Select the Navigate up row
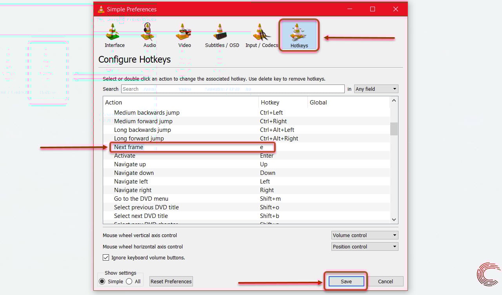502x295 pixels. 247,164
